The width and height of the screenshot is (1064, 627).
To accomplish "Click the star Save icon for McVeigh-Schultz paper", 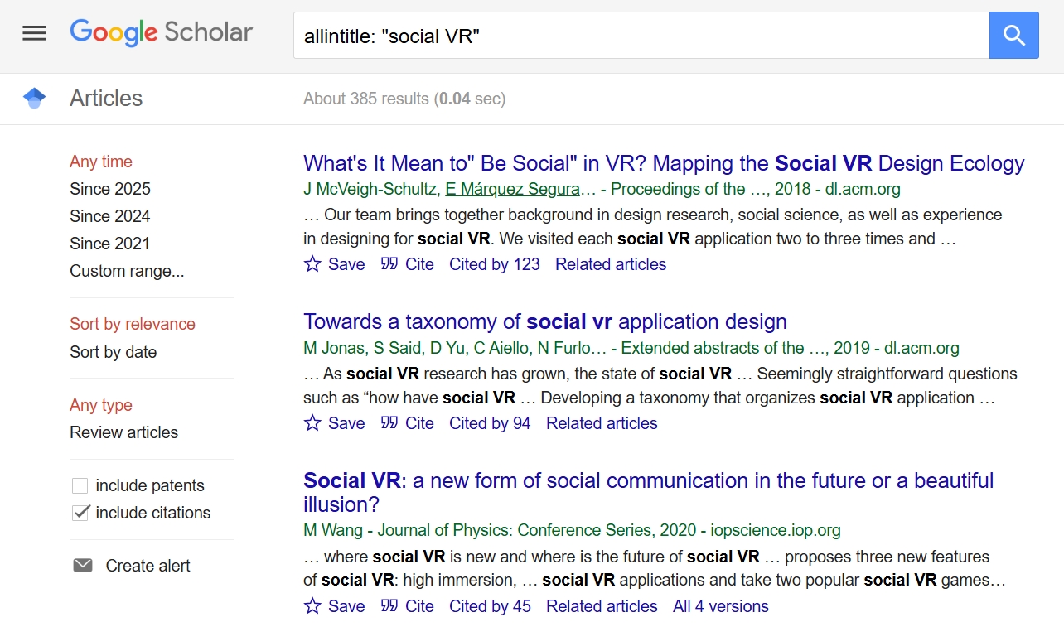I will [312, 264].
